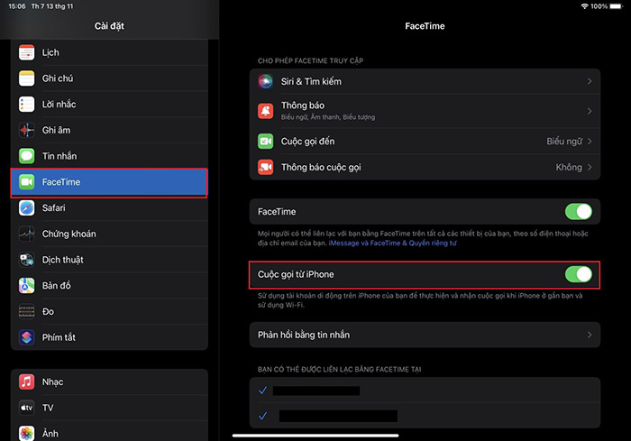Open the Safari compass icon
Viewport: 631px width, 441px height.
point(26,208)
